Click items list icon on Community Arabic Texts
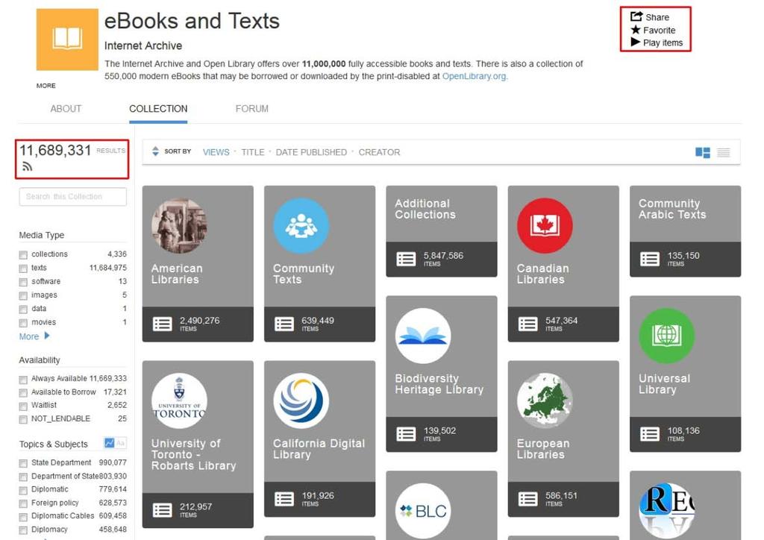The height and width of the screenshot is (540, 764). click(650, 259)
